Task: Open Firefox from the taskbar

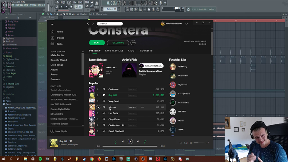Action: point(99,159)
